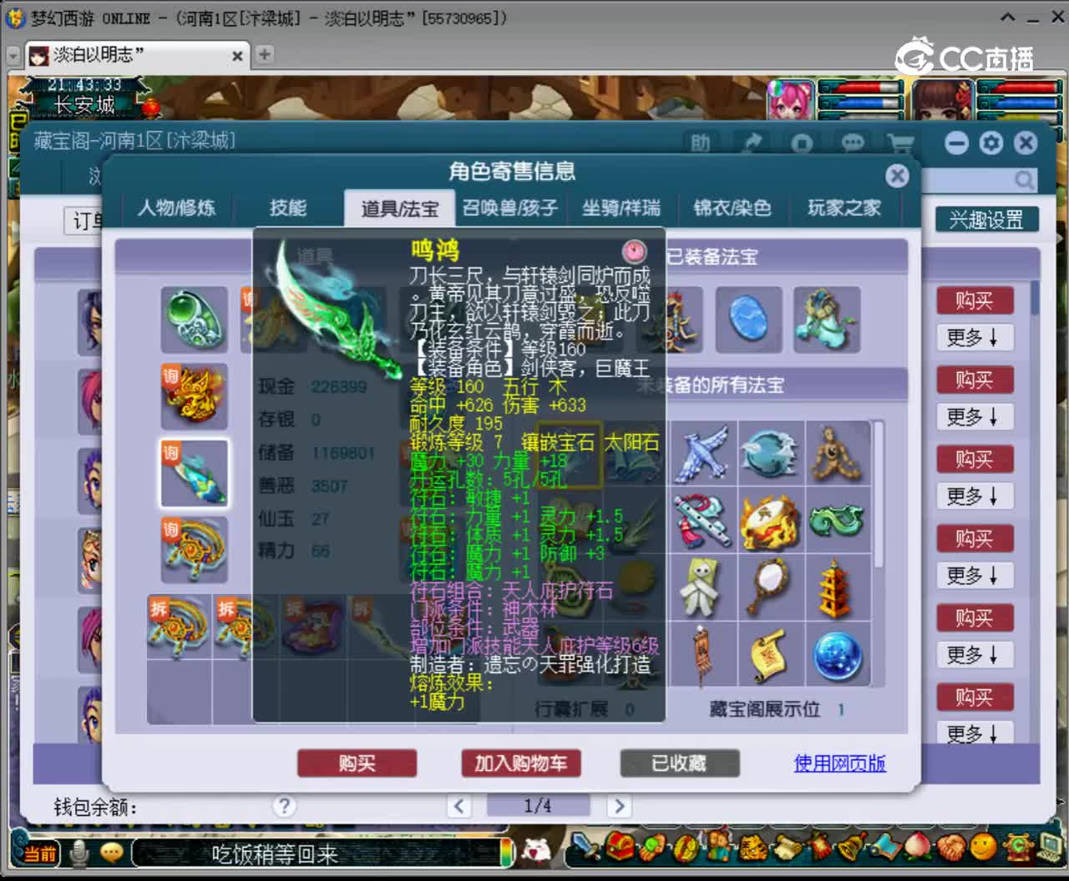Click the 加入购物车 button

(x=521, y=763)
